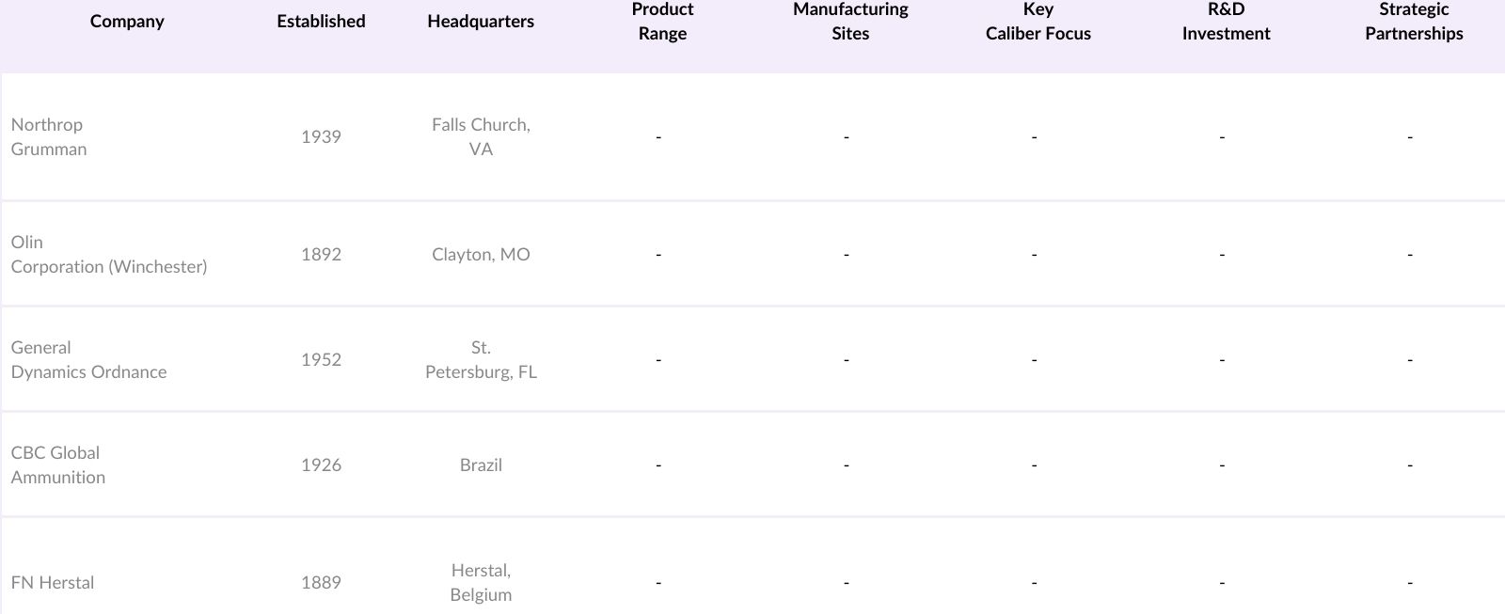Screen dimensions: 1505x614
Task: Click the 1939 established year cell
Action: 321,137
